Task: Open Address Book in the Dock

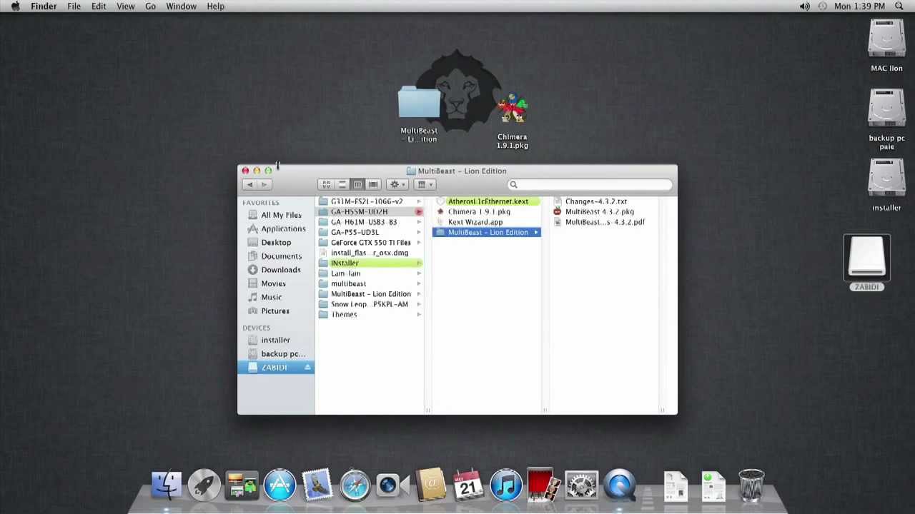Action: tap(430, 485)
